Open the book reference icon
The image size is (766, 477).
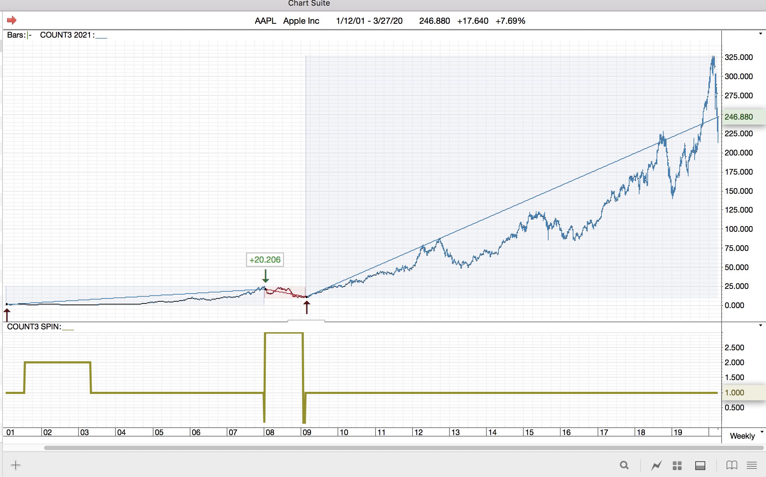[732, 465]
